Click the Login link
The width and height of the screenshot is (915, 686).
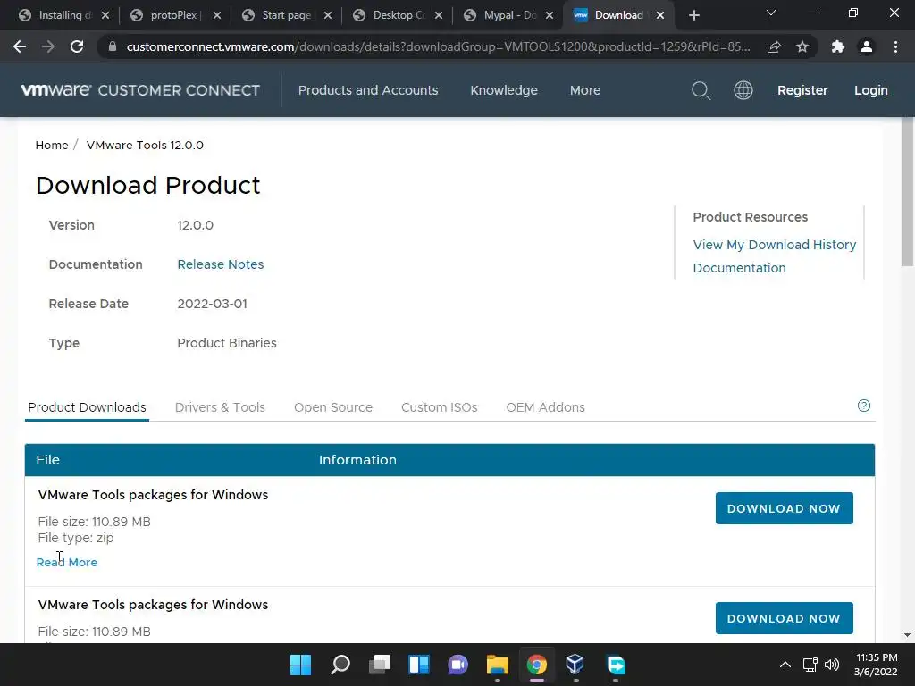coord(870,90)
